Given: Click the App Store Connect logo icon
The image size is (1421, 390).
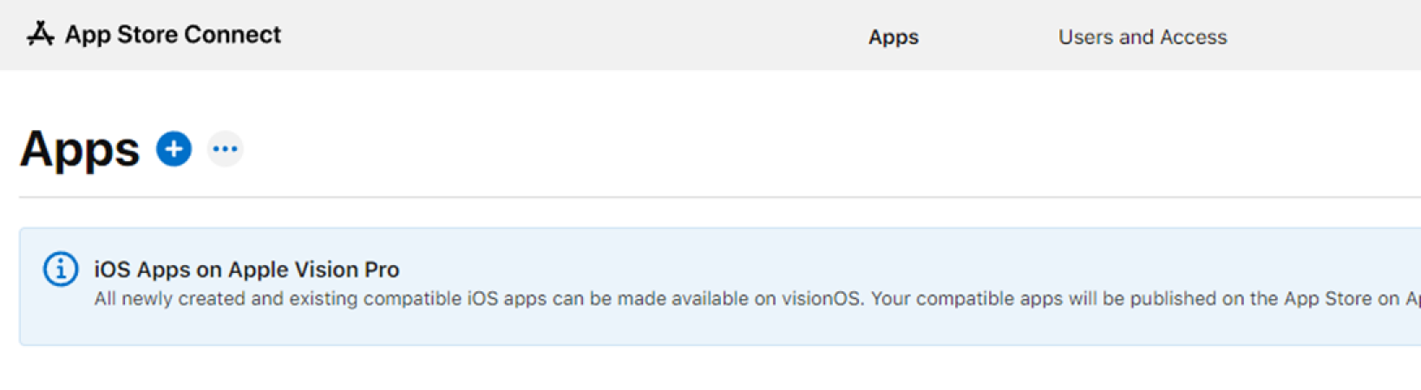Looking at the screenshot, I should pos(40,34).
